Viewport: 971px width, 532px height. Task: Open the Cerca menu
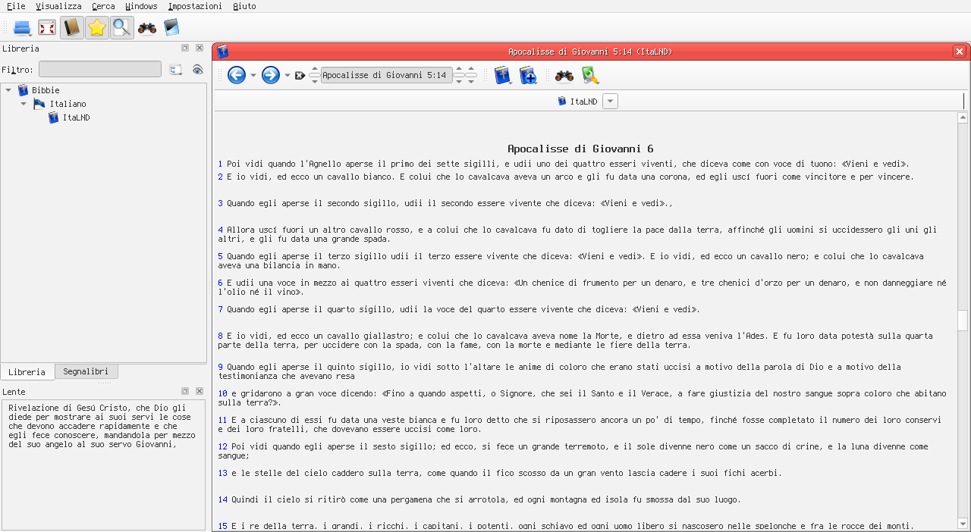click(x=103, y=6)
